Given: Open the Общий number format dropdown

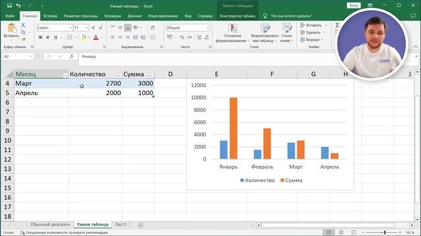Looking at the screenshot, I should (208, 28).
